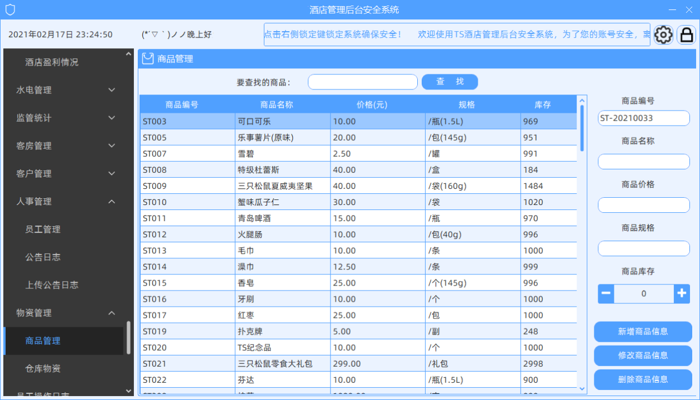
Task: Click the table scrollbar down arrow
Action: click(582, 388)
